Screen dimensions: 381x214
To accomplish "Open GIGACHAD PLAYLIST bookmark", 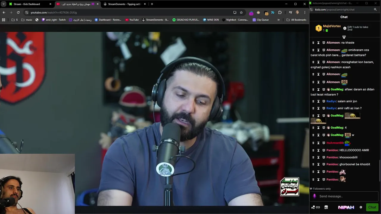I will [186, 20].
